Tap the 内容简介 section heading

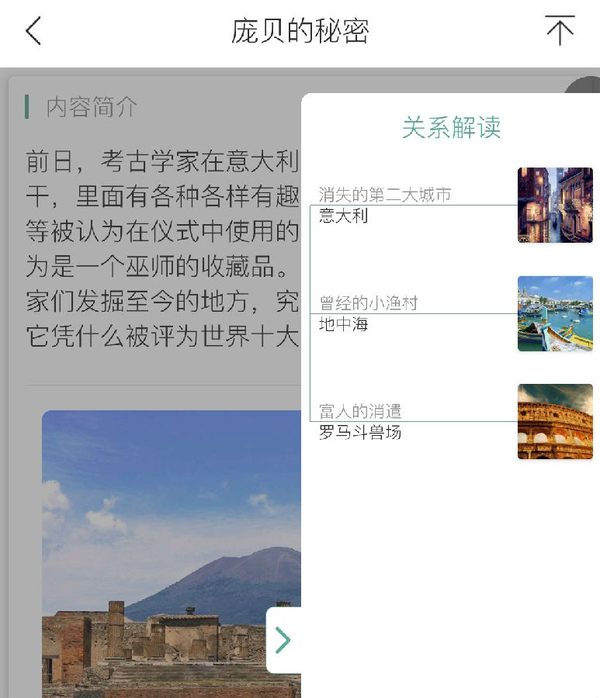point(92,107)
